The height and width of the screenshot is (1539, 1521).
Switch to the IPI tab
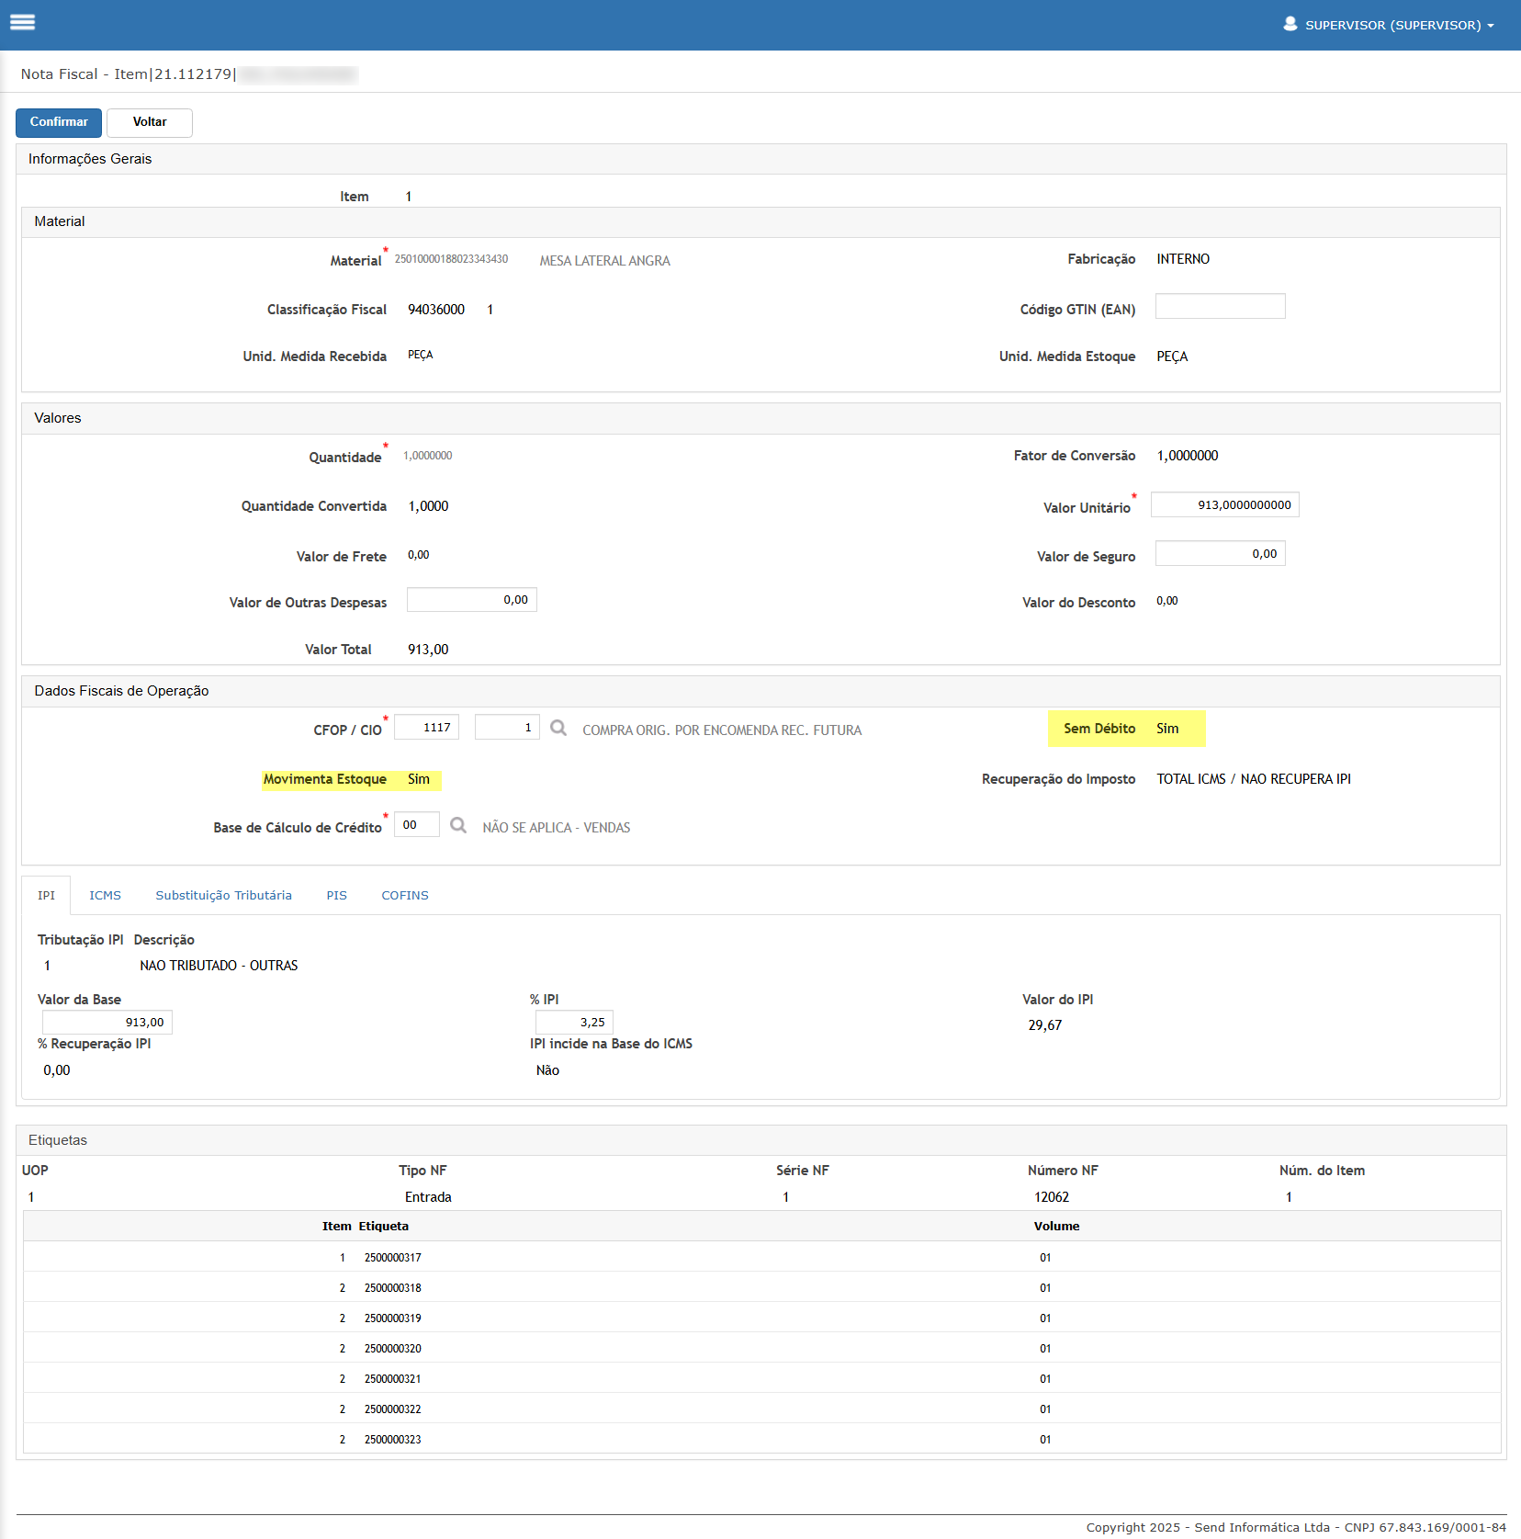click(46, 895)
